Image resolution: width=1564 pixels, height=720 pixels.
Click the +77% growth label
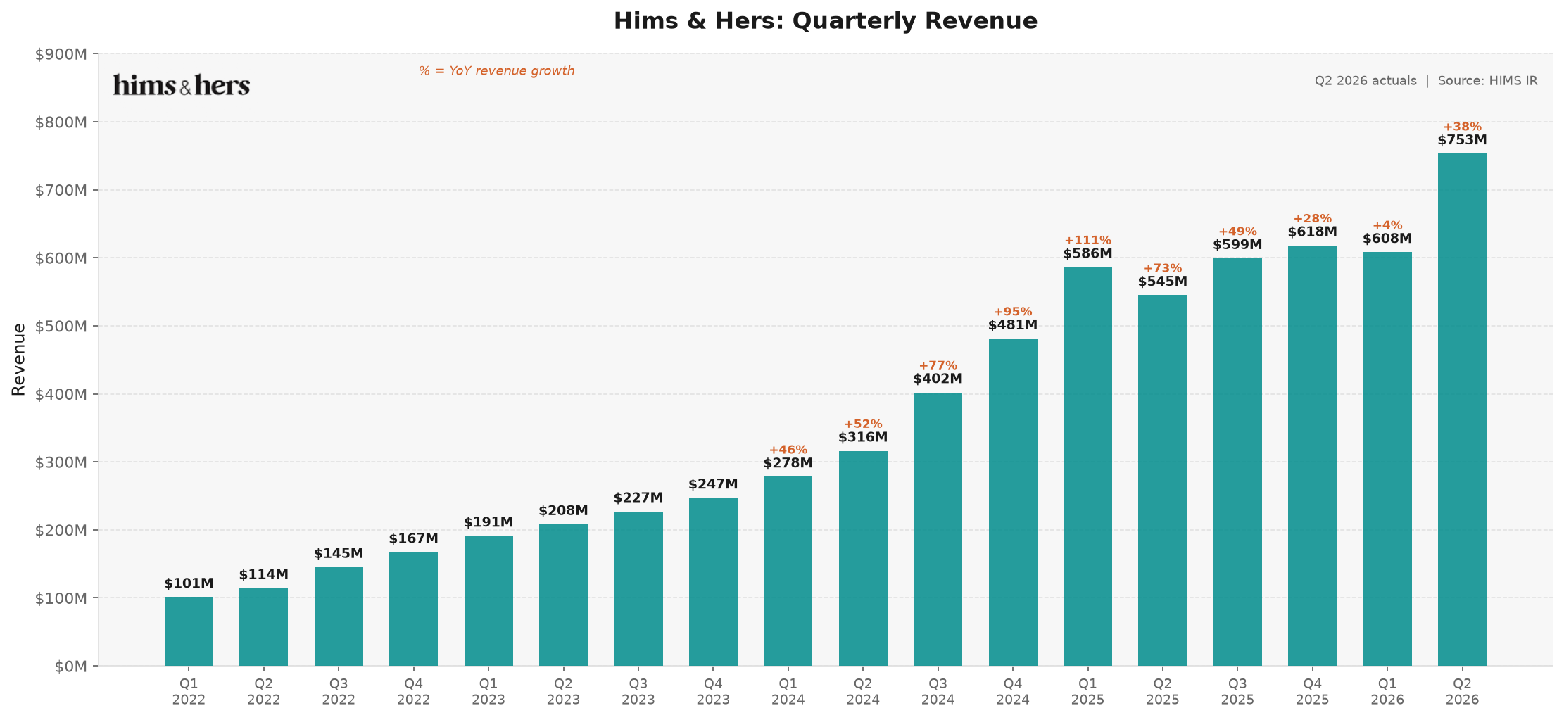click(938, 366)
